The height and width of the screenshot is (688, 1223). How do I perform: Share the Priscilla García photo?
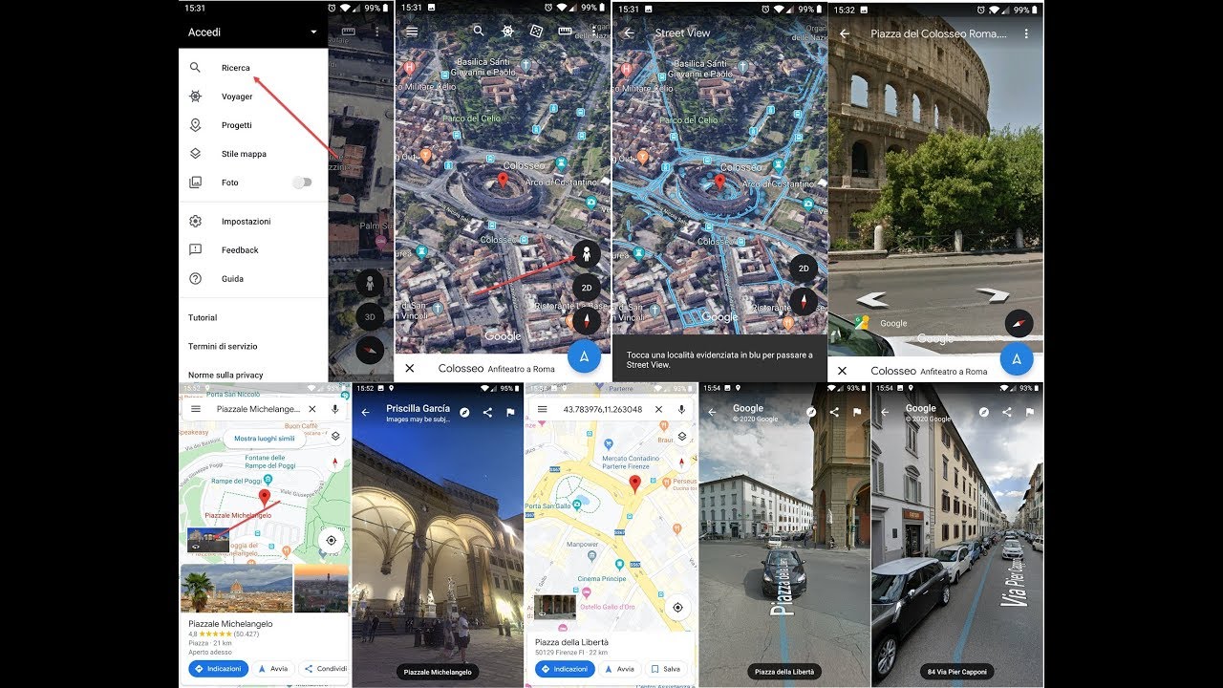coord(487,413)
